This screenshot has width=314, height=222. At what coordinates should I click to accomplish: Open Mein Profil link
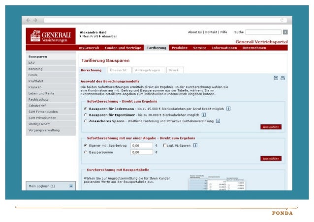pyautogui.click(x=90, y=36)
